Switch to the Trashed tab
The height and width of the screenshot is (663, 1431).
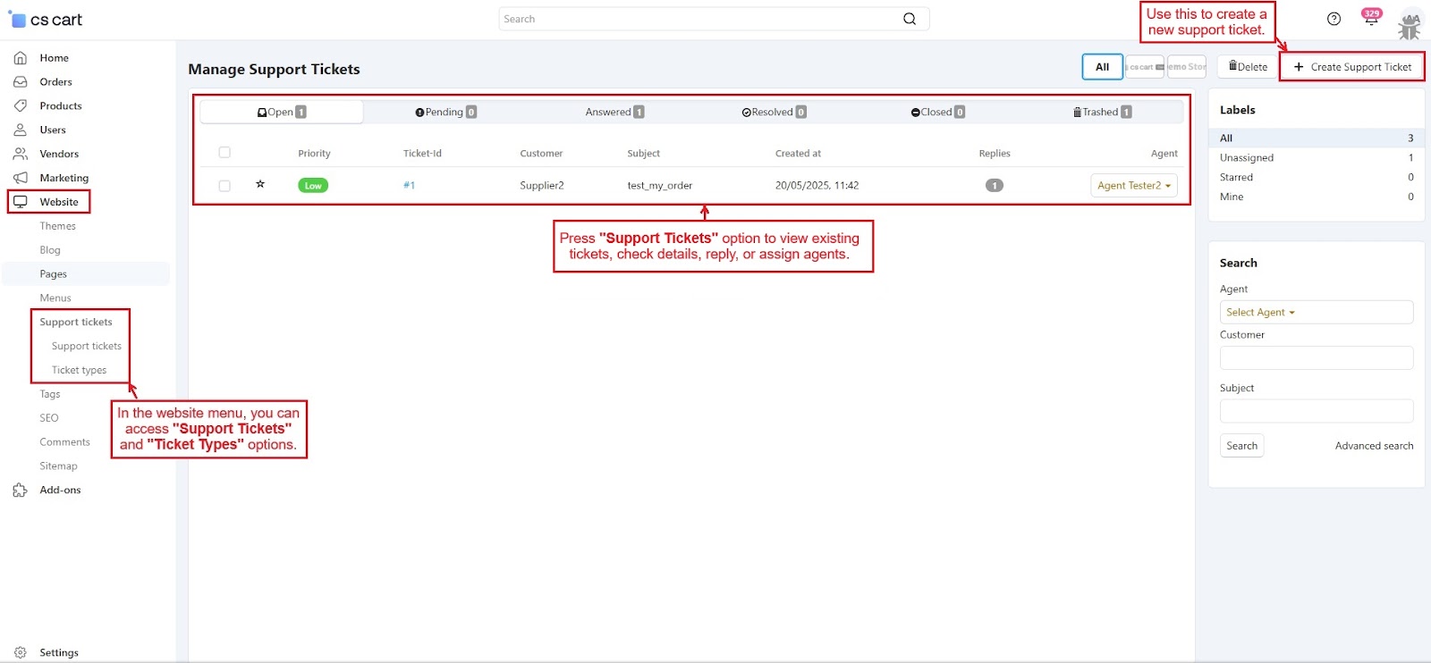tap(1101, 113)
